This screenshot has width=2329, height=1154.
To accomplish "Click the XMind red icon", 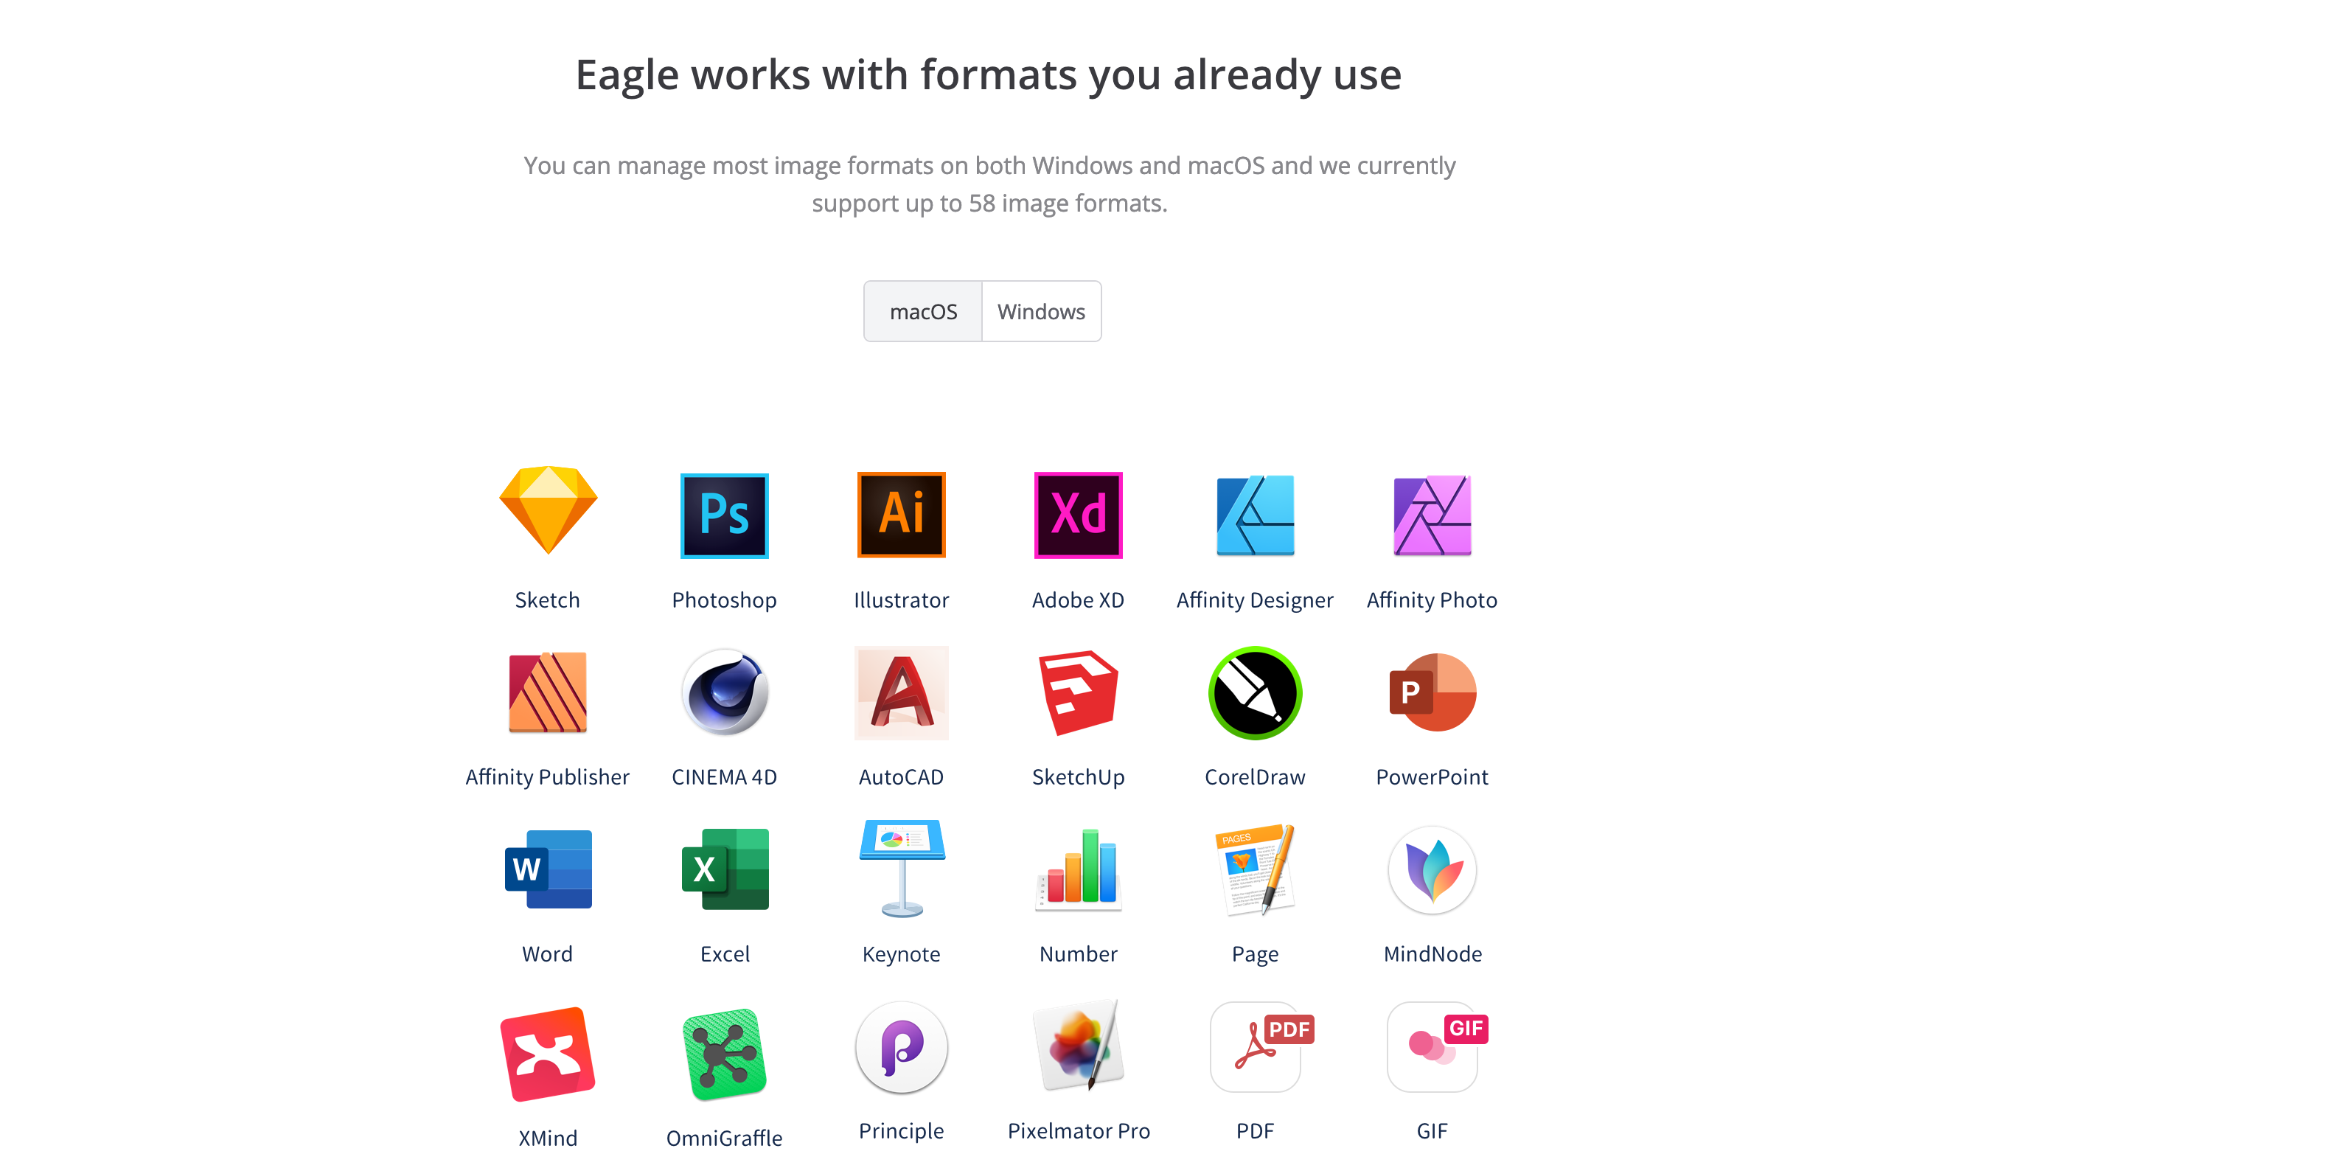I will coord(548,1054).
